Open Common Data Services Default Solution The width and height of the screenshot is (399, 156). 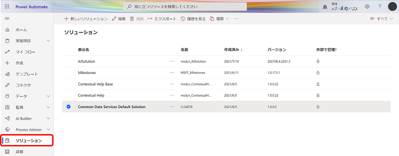click(112, 107)
